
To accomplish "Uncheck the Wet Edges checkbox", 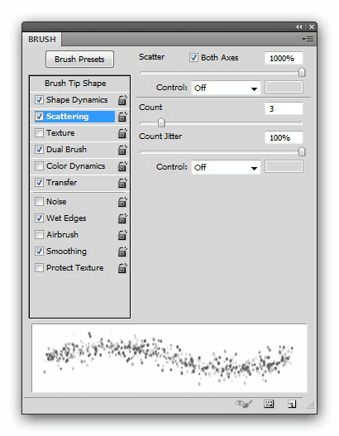I will pyautogui.click(x=39, y=218).
